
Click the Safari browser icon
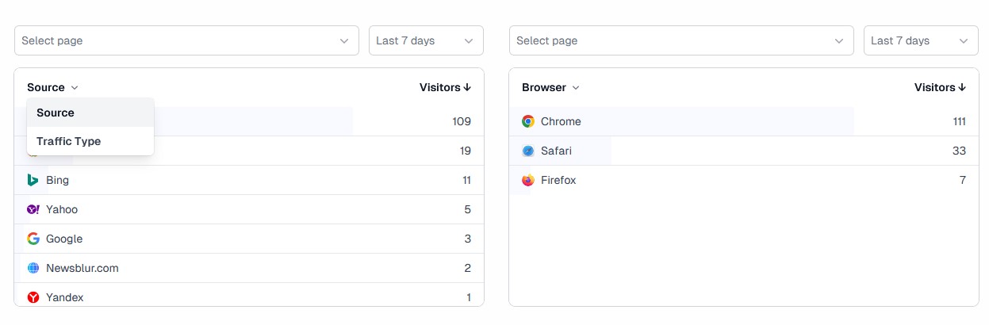point(528,151)
